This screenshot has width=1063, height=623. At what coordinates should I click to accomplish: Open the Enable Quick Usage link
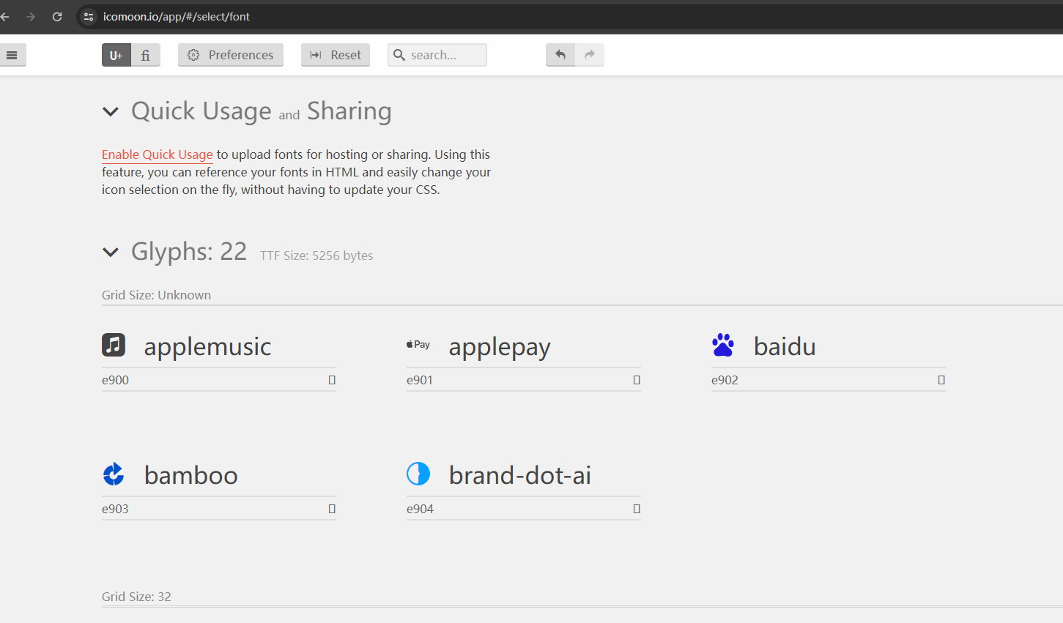pyautogui.click(x=158, y=154)
